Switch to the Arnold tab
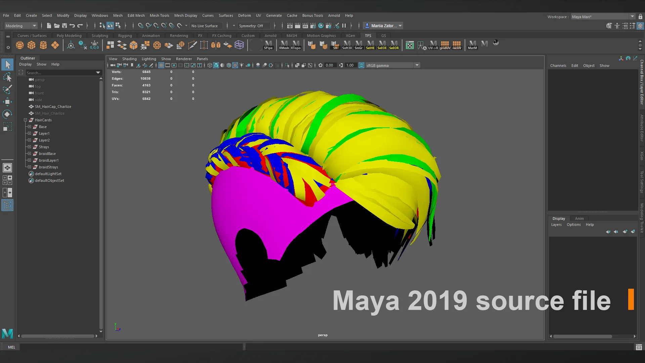 [271, 35]
